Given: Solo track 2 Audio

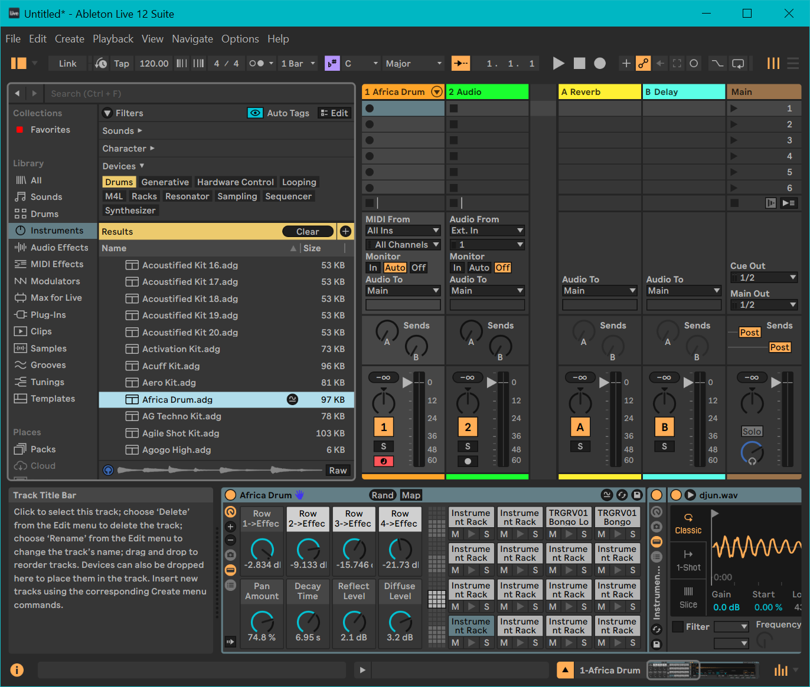Looking at the screenshot, I should click(468, 446).
